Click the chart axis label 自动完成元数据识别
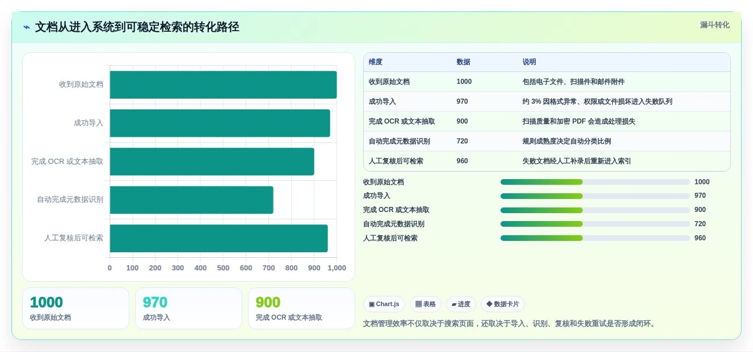This screenshot has width=753, height=352. (70, 200)
